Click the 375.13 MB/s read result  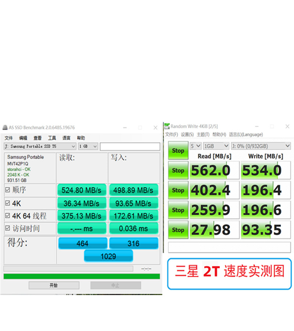click(82, 216)
